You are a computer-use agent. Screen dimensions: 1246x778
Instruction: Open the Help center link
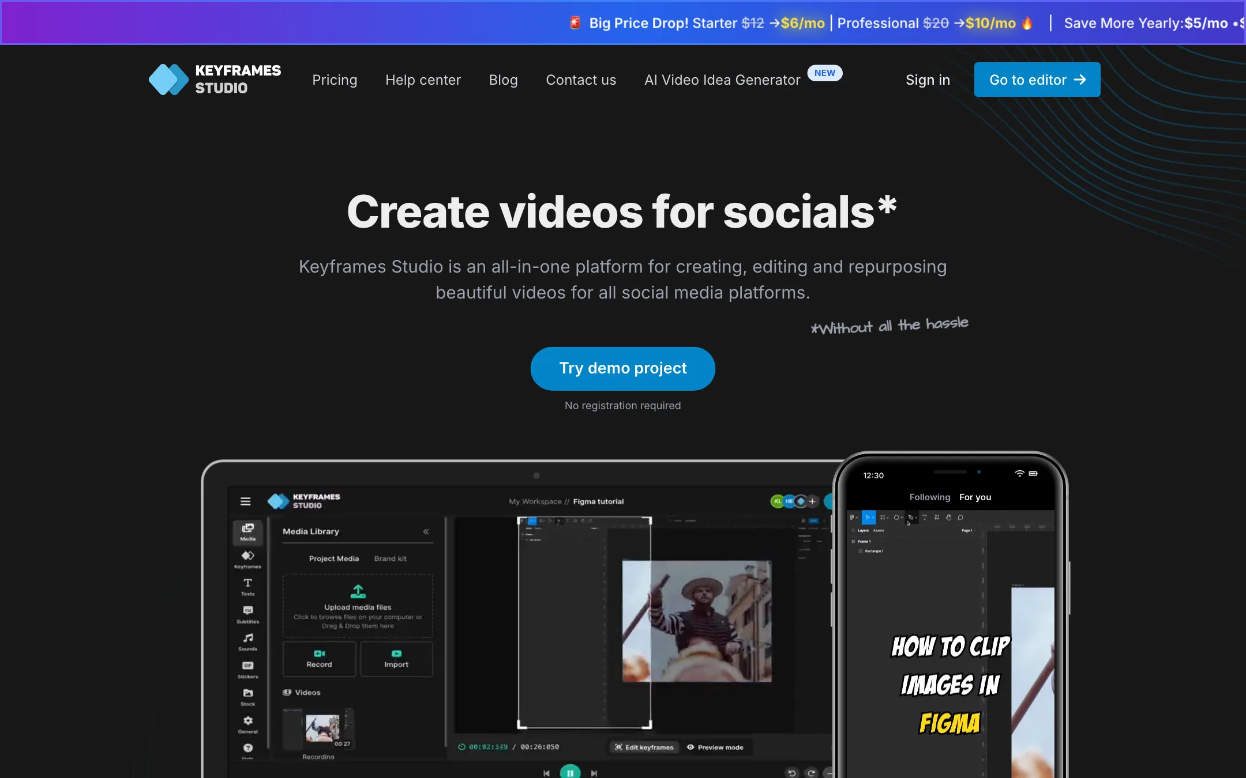(x=423, y=80)
